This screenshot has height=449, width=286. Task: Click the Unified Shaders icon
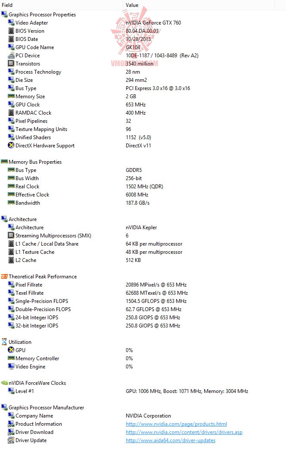11,137
